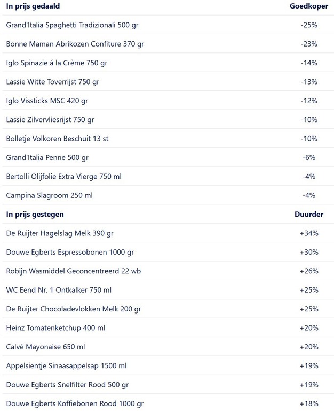Click the 'In prijs gedaald' header
The width and height of the screenshot is (334, 412).
click(x=33, y=6)
